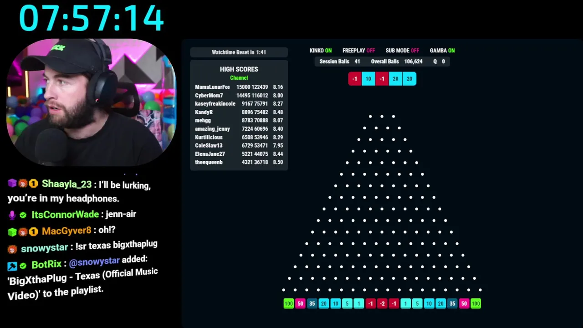Click the 07:57:14 stream timer

tap(91, 19)
